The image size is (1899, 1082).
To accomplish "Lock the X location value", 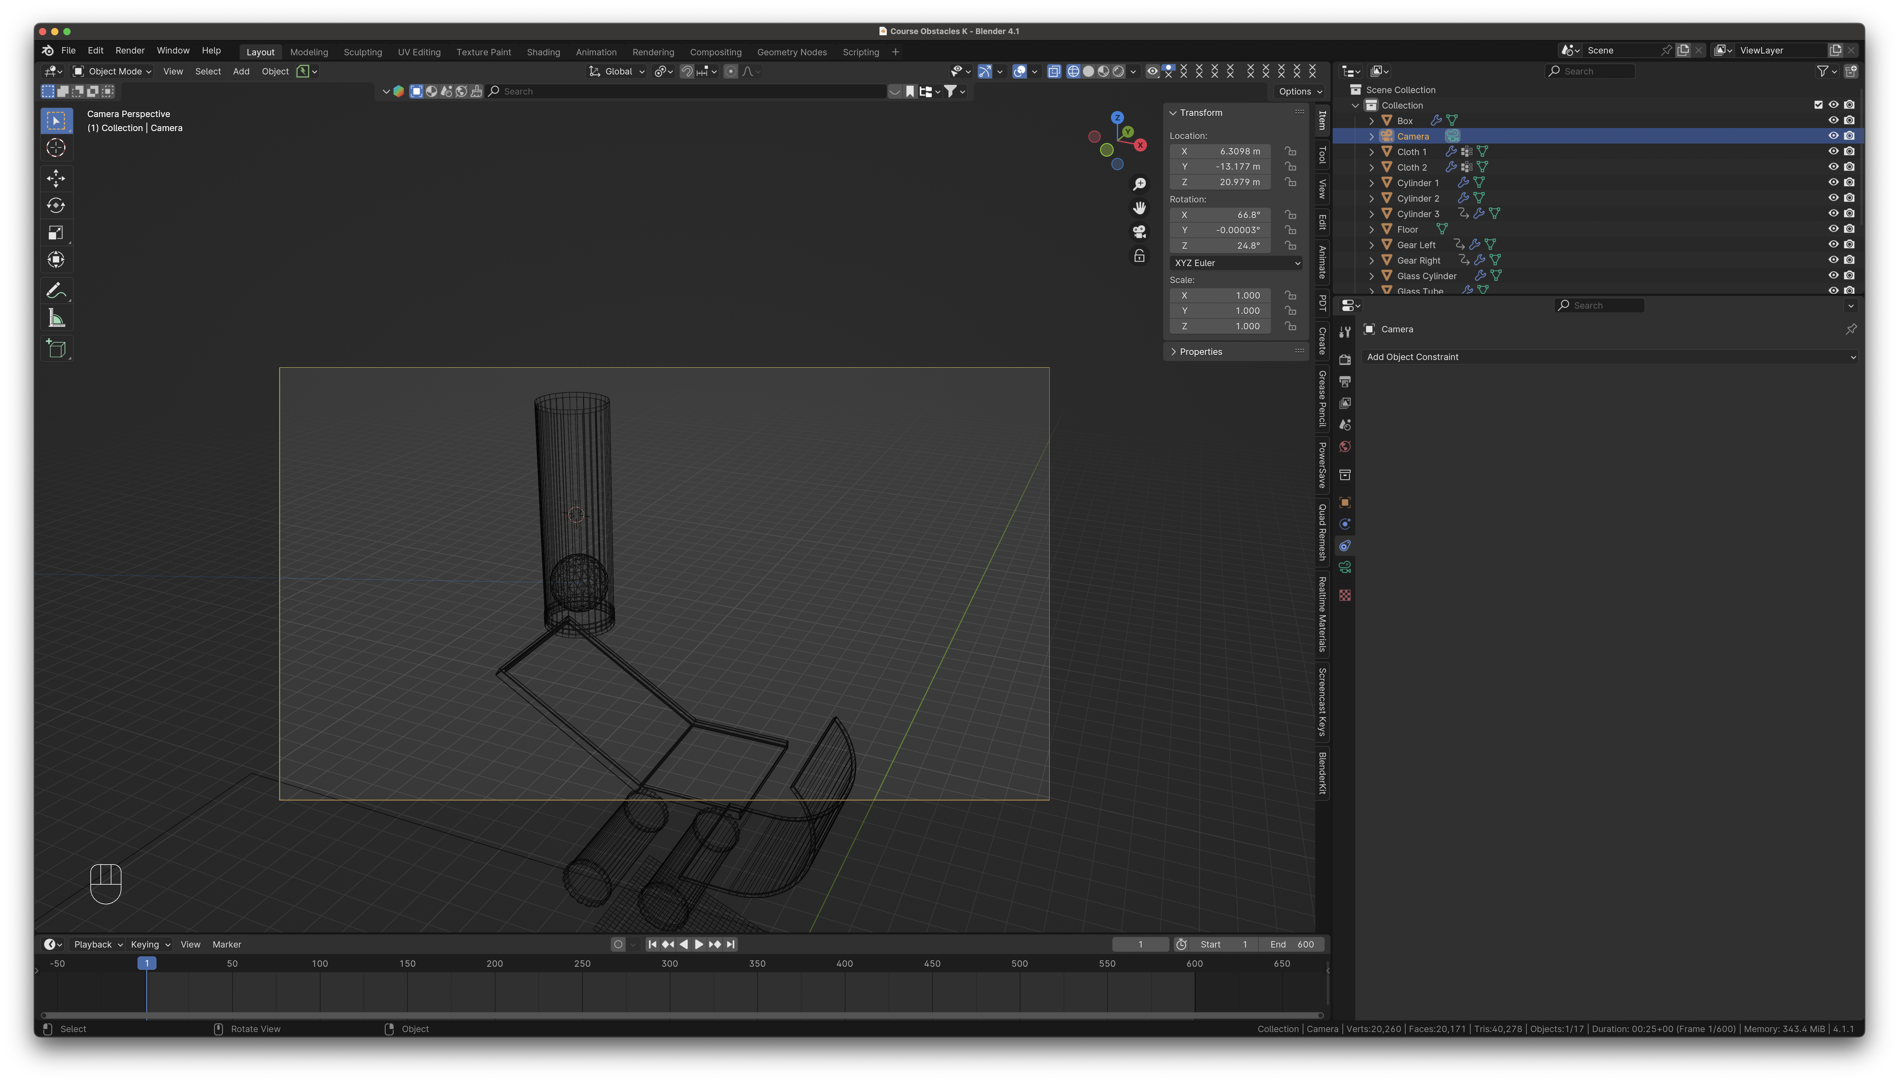I will (1291, 152).
